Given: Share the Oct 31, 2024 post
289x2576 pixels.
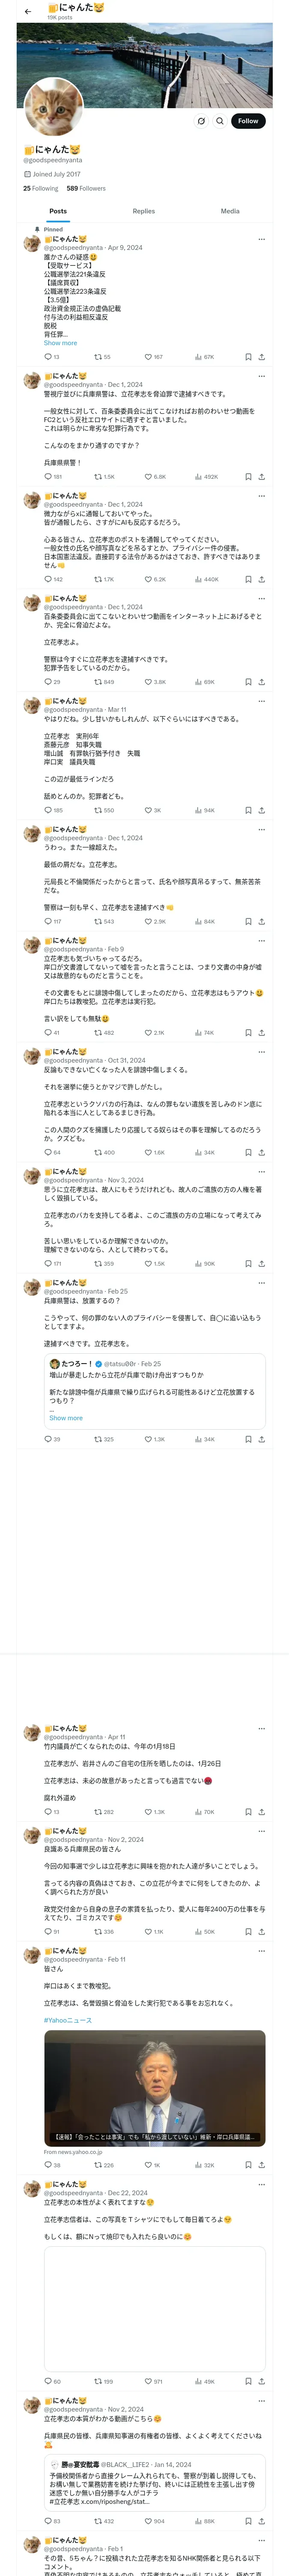Looking at the screenshot, I should [261, 1152].
